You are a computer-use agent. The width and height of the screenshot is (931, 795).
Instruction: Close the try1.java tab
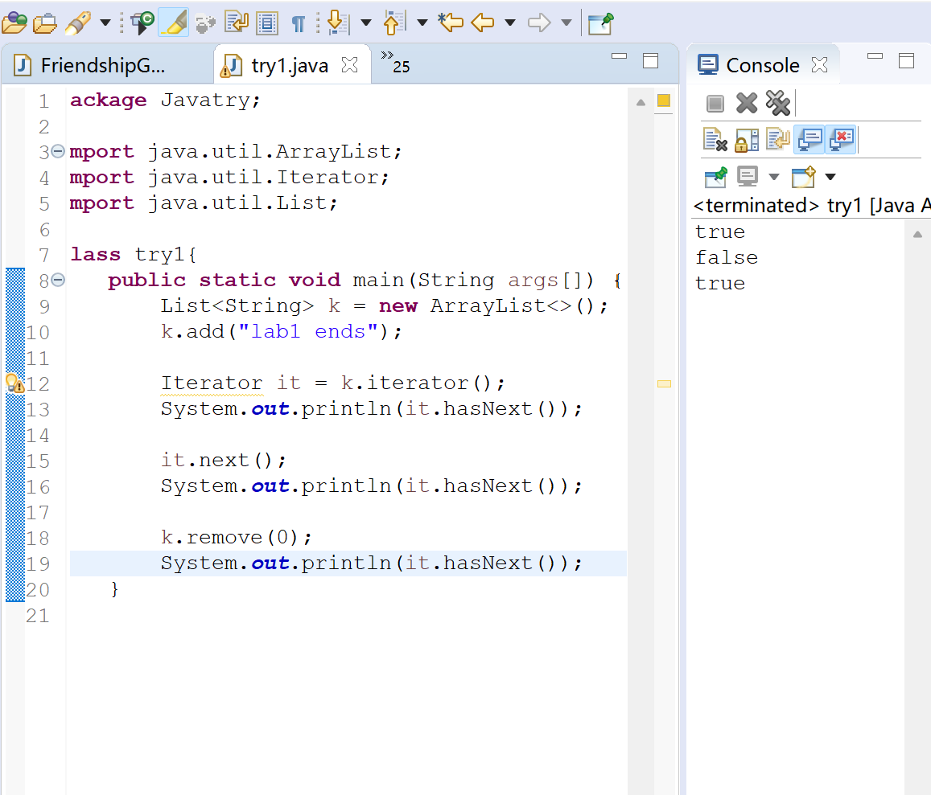coord(350,64)
